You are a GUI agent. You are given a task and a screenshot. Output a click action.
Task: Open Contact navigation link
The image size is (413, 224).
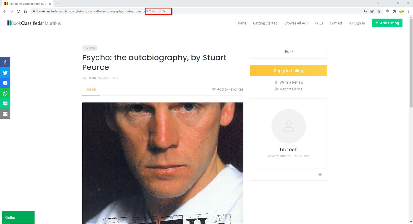pos(336,23)
